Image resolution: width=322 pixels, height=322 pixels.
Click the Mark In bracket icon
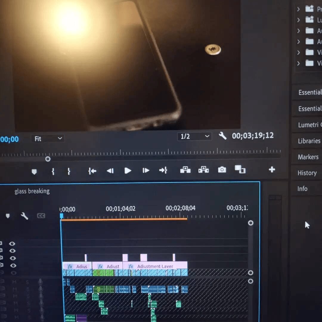pyautogui.click(x=53, y=171)
